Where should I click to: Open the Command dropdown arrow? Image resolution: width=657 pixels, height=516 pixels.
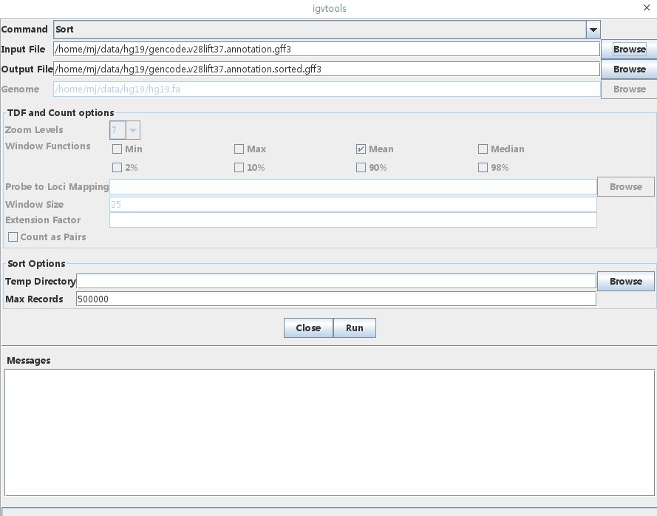(x=593, y=30)
